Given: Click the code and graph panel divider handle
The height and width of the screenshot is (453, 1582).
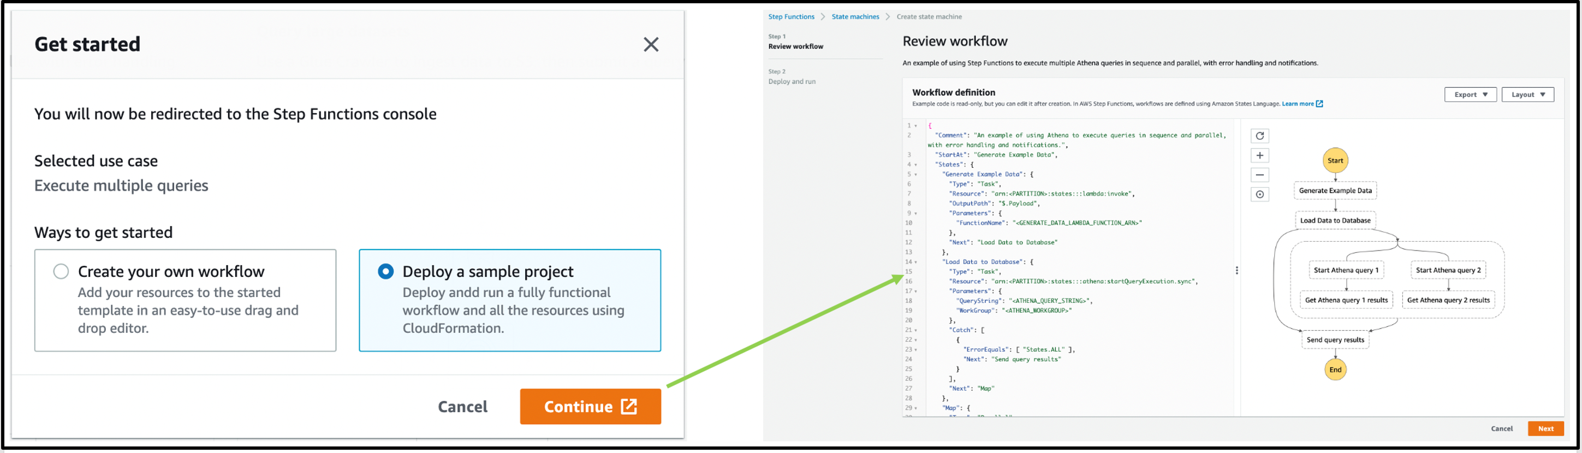Looking at the screenshot, I should click(1237, 271).
